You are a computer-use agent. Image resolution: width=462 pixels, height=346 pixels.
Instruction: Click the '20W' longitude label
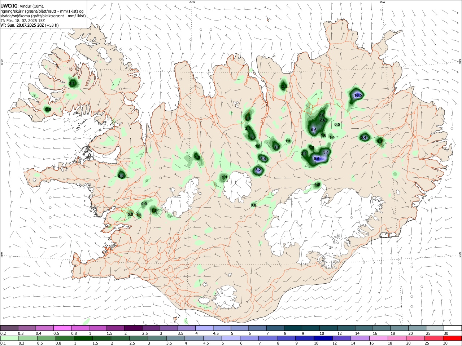(x=192, y=2)
